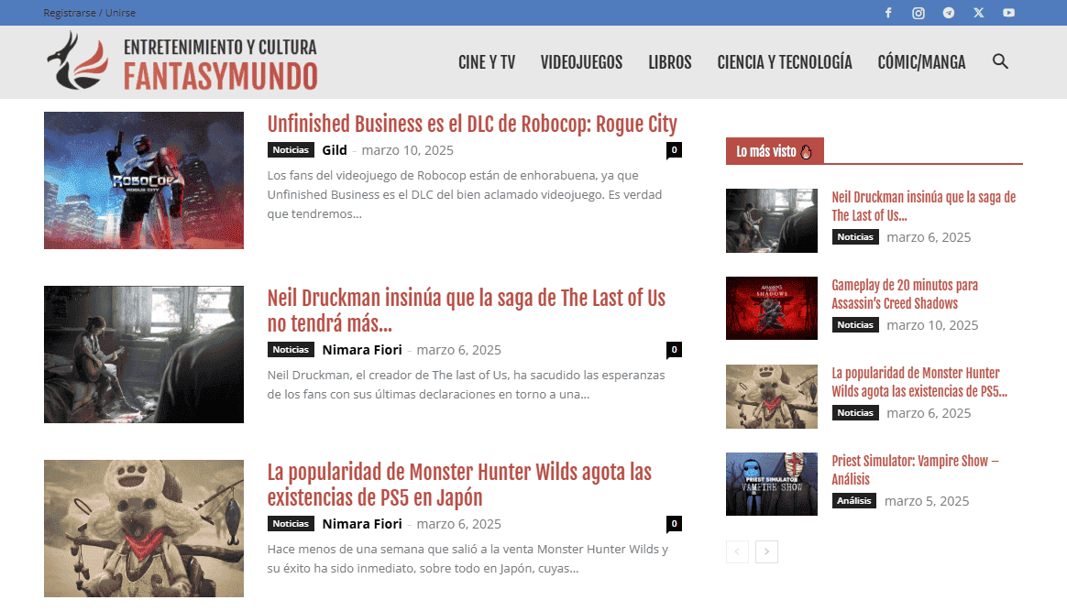Open the search magnifier icon

tap(1000, 62)
